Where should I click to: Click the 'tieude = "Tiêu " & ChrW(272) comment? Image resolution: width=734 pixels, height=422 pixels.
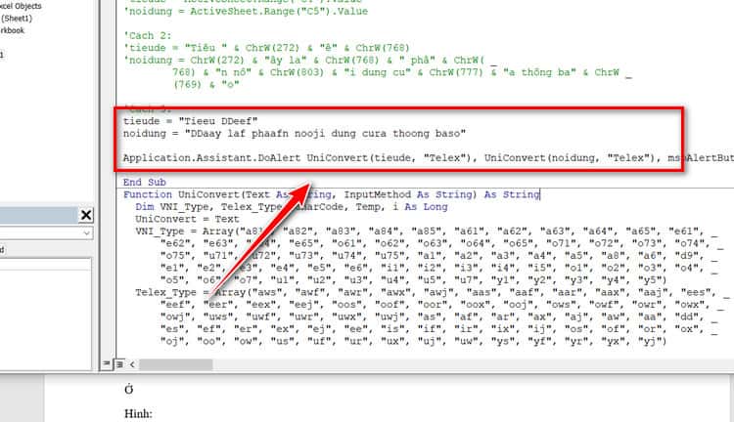coord(266,48)
